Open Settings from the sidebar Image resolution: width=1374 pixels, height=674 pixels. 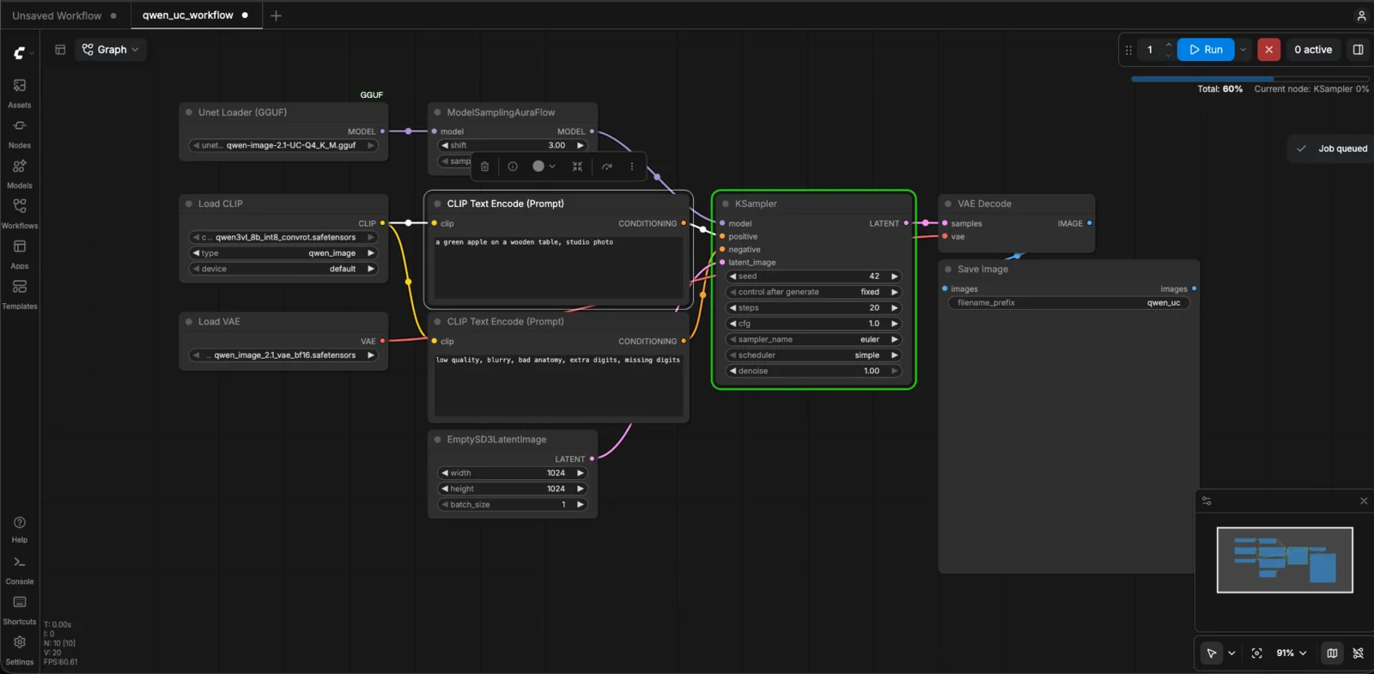(20, 651)
